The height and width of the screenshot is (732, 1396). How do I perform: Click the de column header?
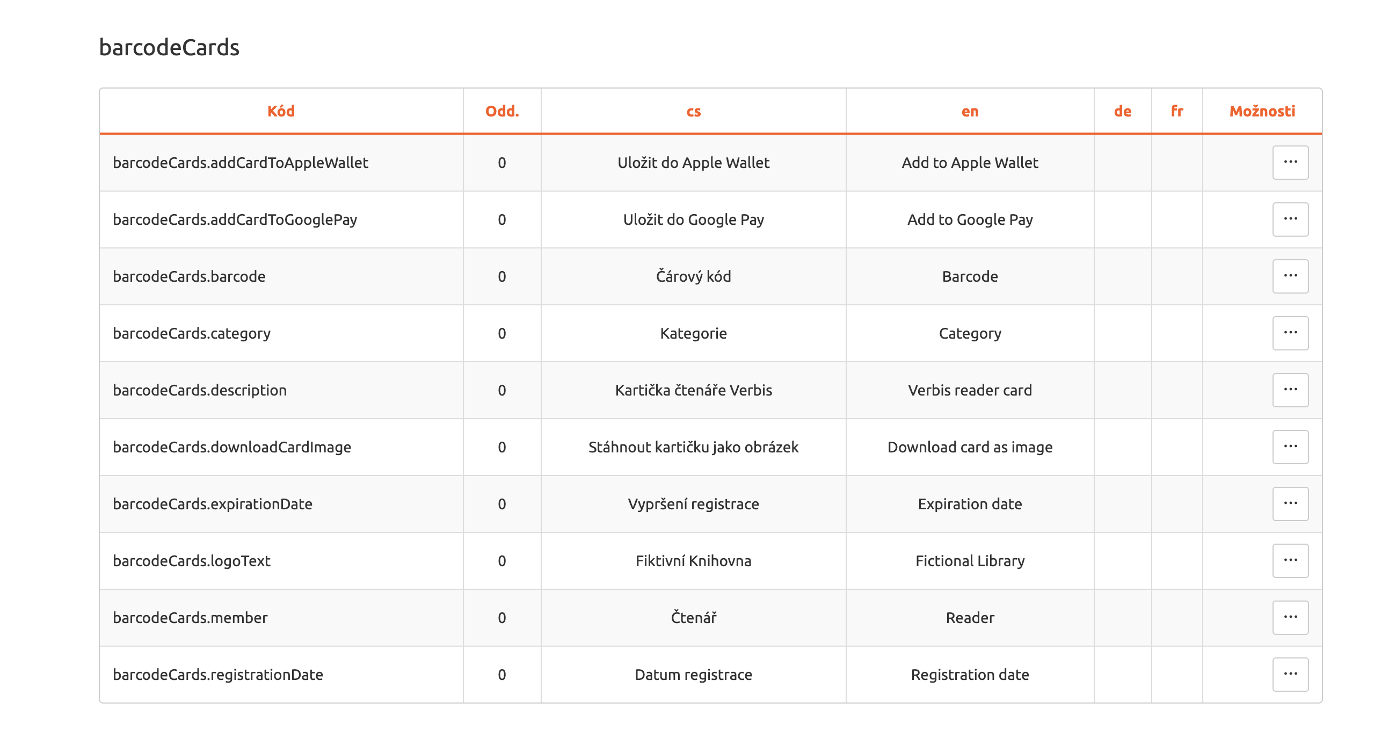pos(1122,111)
